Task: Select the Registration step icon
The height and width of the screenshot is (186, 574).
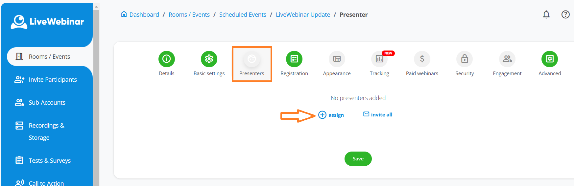Action: [x=294, y=59]
